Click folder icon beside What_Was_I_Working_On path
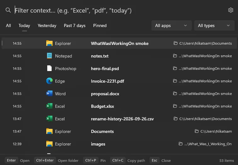The image size is (238, 165). (x=181, y=144)
